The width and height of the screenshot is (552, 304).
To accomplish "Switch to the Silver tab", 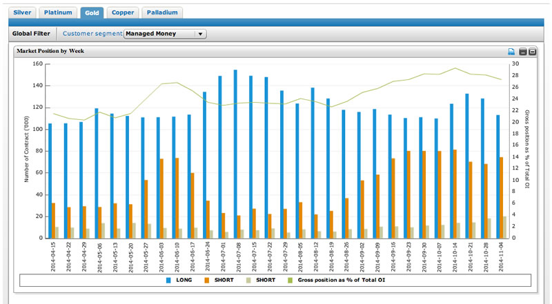I will [x=22, y=12].
